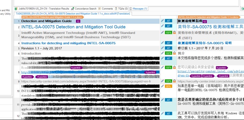This screenshot has height=120, width=244.
Task: Click the pencil status icon for segment 5
Action: pos(162,48)
